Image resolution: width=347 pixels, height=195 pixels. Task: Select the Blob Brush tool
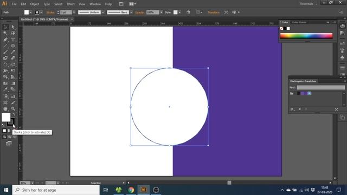pyautogui.click(x=5, y=58)
